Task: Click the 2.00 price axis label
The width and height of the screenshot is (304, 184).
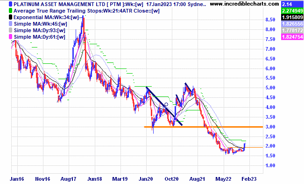Action: [x=270, y=146]
